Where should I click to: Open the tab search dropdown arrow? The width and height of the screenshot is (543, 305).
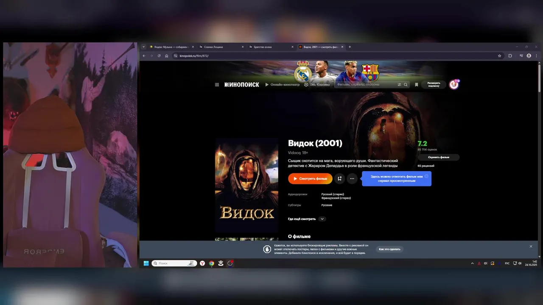(143, 47)
